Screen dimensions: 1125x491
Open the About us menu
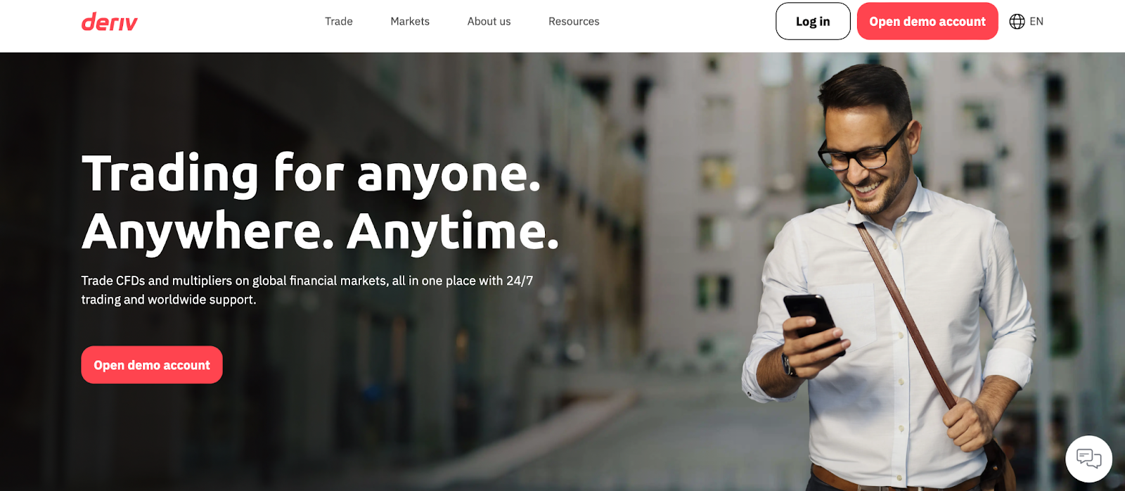(x=489, y=22)
